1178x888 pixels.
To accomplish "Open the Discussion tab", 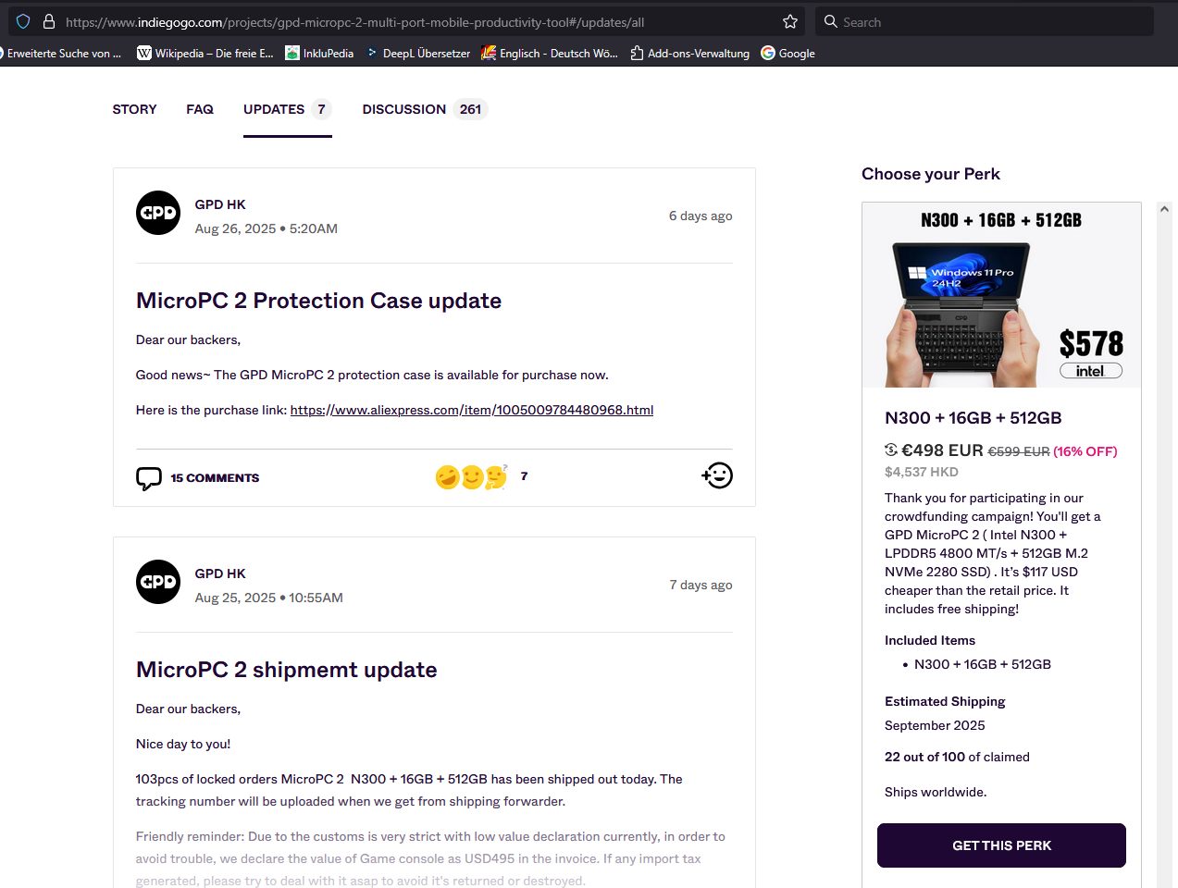I will [x=425, y=109].
